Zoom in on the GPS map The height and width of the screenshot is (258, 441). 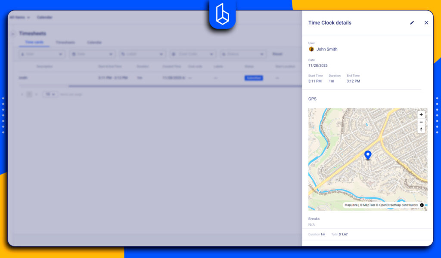421,114
